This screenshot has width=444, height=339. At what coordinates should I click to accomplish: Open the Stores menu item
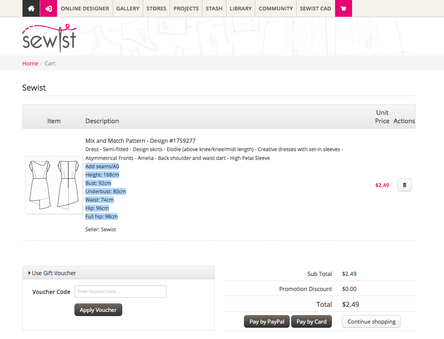[x=156, y=8]
